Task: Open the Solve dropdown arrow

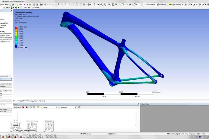Action: pos(24,4)
